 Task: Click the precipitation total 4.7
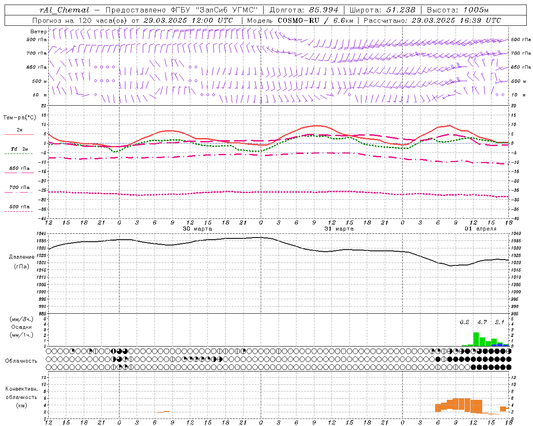[482, 322]
